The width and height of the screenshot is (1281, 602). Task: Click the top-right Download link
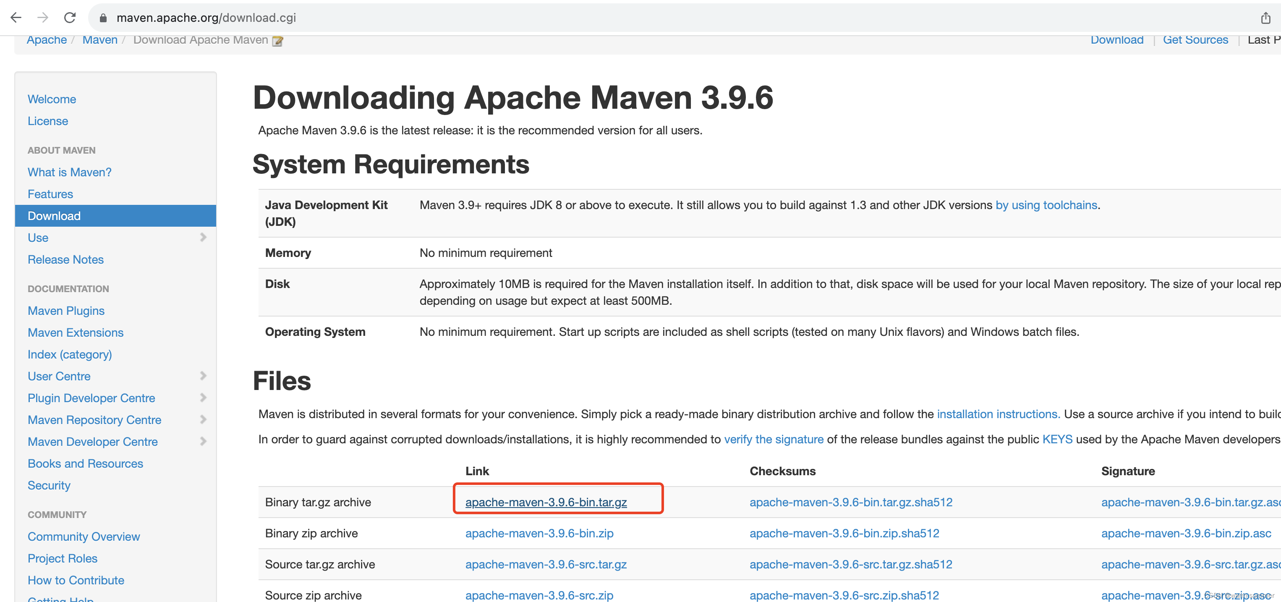[x=1117, y=40]
